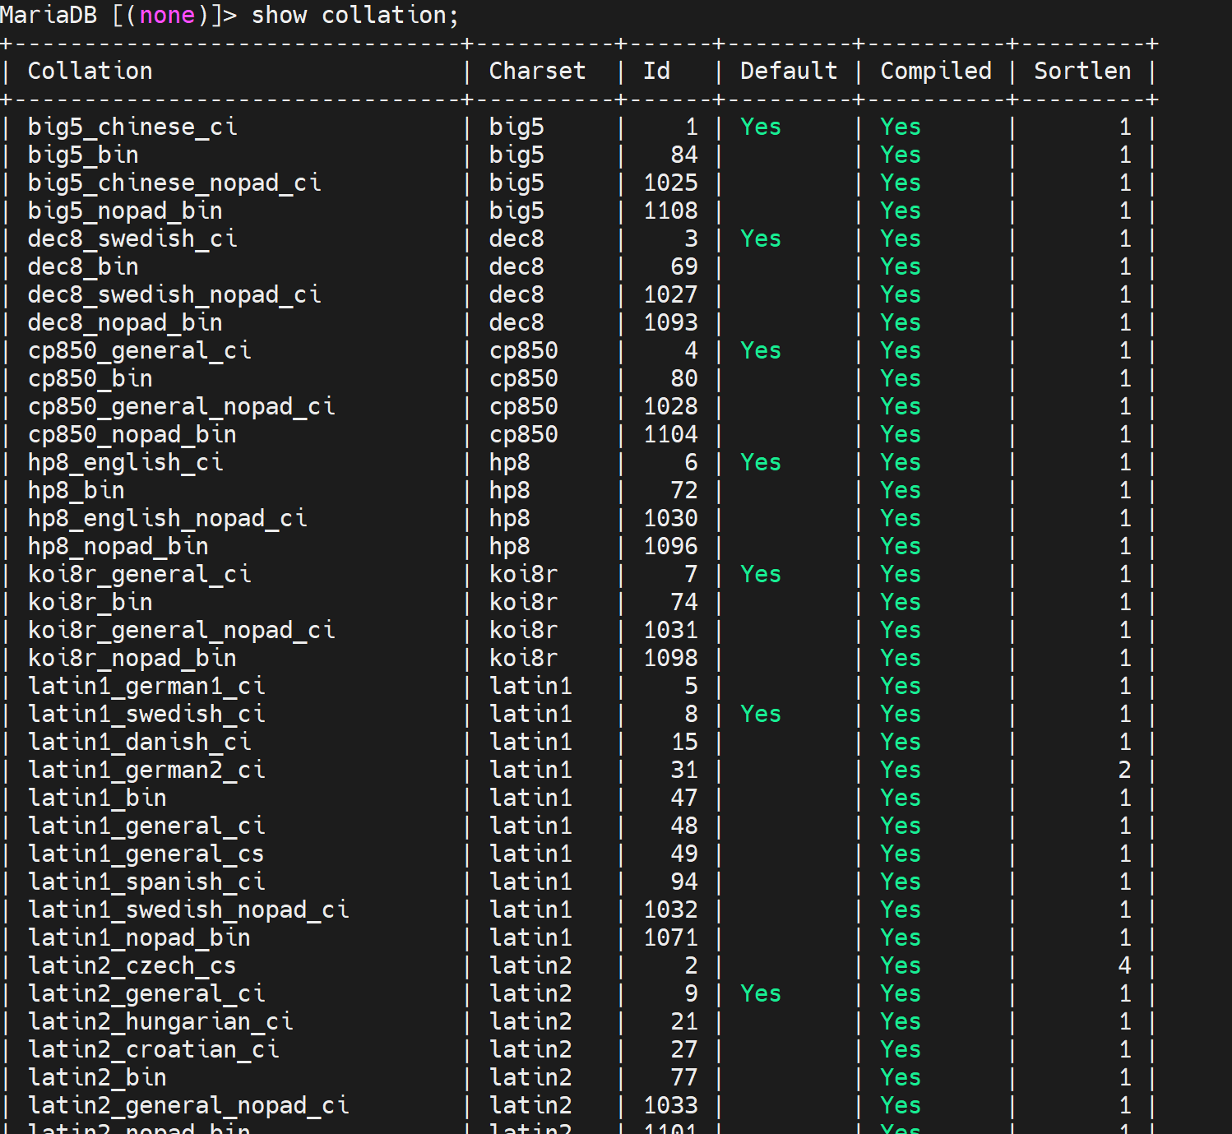The image size is (1232, 1134).
Task: Click the Id value 1098
Action: 670,659
